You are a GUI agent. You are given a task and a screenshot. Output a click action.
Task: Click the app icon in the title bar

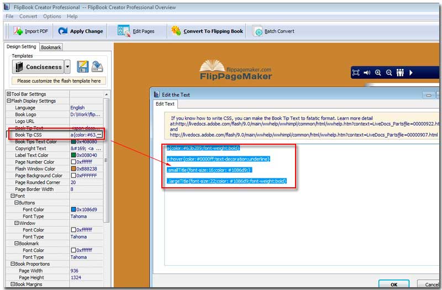coord(7,7)
